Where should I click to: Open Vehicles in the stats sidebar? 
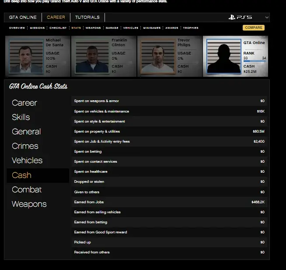click(x=27, y=161)
